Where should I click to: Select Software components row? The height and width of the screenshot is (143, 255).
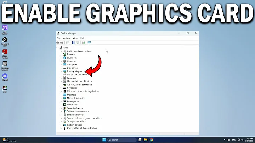tap(78, 111)
